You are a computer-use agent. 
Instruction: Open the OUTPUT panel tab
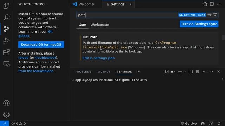point(104,72)
